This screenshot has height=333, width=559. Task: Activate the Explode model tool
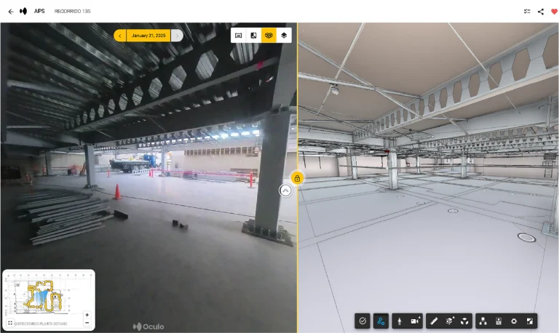[x=464, y=321]
